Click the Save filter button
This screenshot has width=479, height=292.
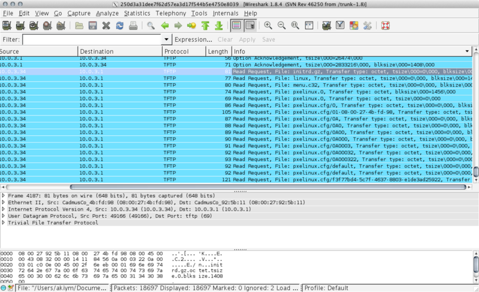click(x=268, y=39)
